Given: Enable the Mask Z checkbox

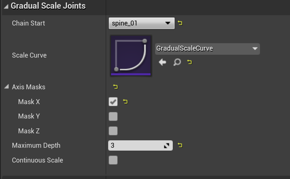Looking at the screenshot, I should (113, 131).
